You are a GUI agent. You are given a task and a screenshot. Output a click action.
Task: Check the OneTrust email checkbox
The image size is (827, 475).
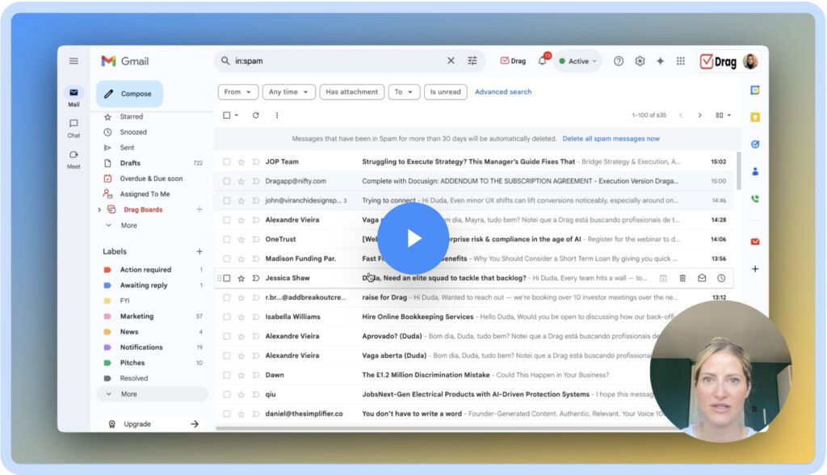click(227, 240)
